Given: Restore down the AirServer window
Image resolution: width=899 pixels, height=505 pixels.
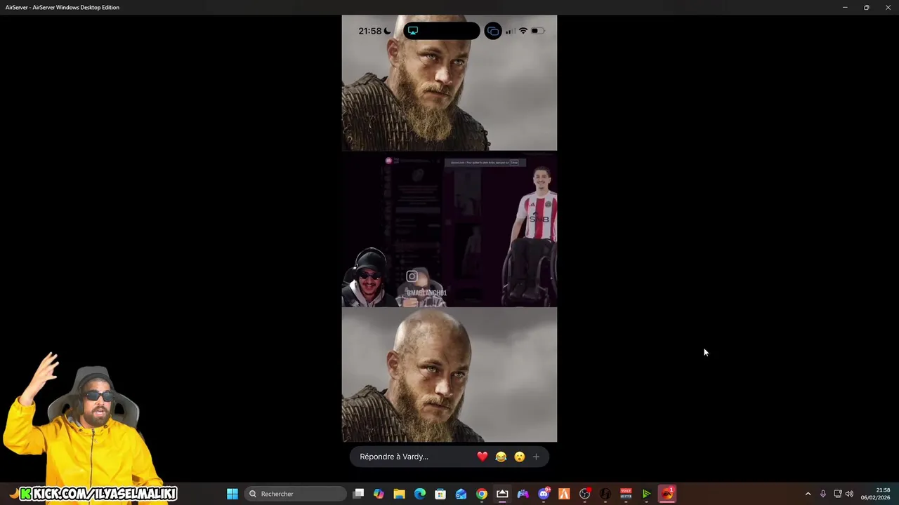Looking at the screenshot, I should (866, 7).
